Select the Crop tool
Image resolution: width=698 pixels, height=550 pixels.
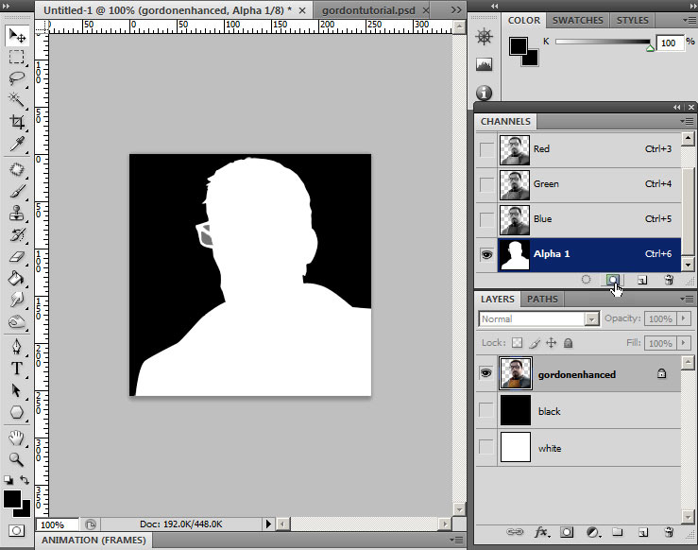(x=17, y=122)
